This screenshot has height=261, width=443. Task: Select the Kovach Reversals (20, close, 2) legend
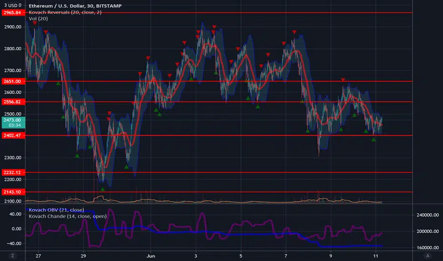[65, 12]
